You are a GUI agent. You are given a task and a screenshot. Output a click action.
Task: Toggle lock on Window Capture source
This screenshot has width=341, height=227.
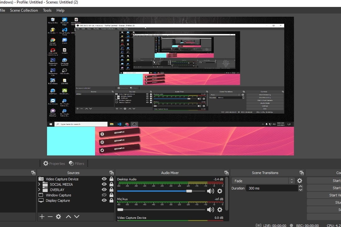[111, 195]
